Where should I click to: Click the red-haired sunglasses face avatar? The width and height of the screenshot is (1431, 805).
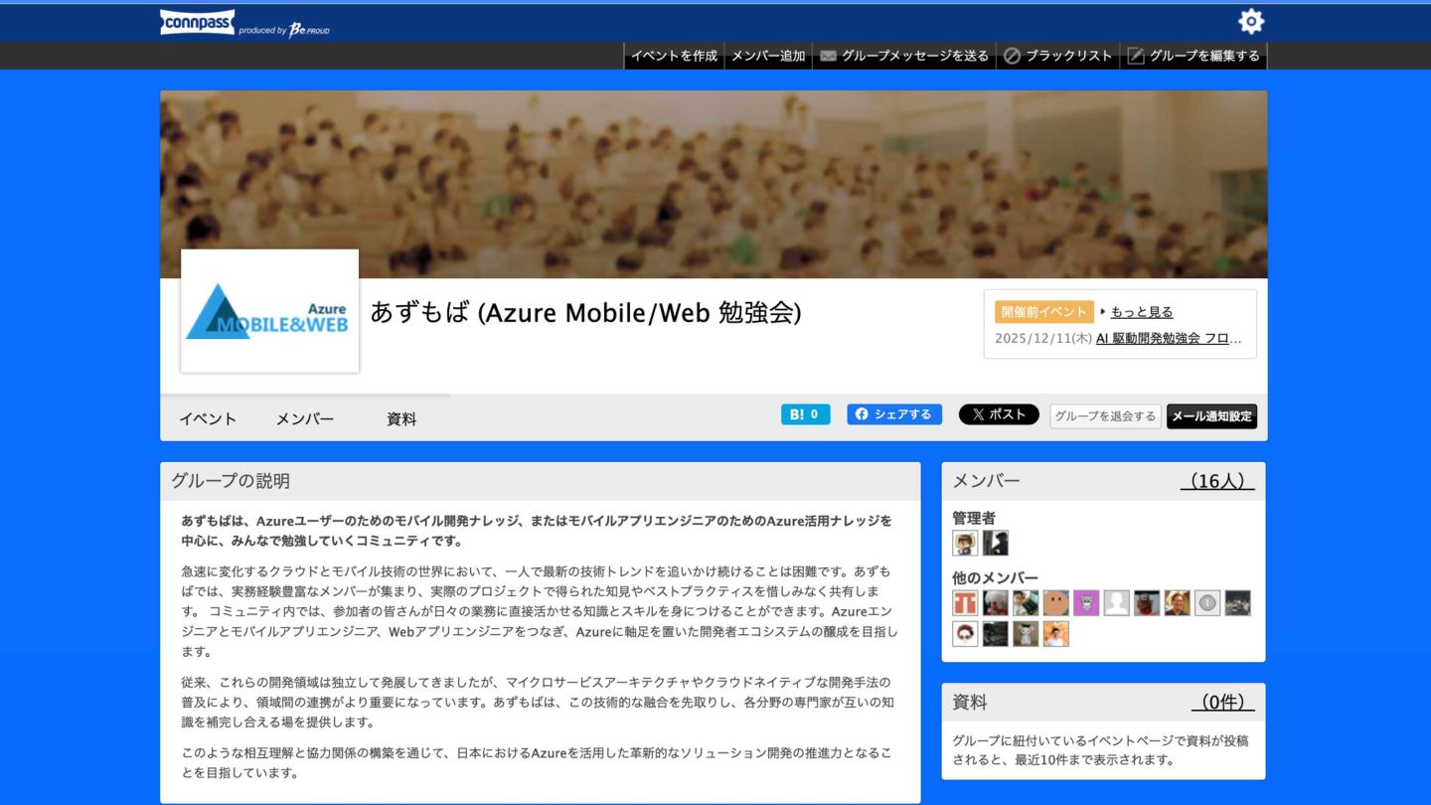(965, 634)
